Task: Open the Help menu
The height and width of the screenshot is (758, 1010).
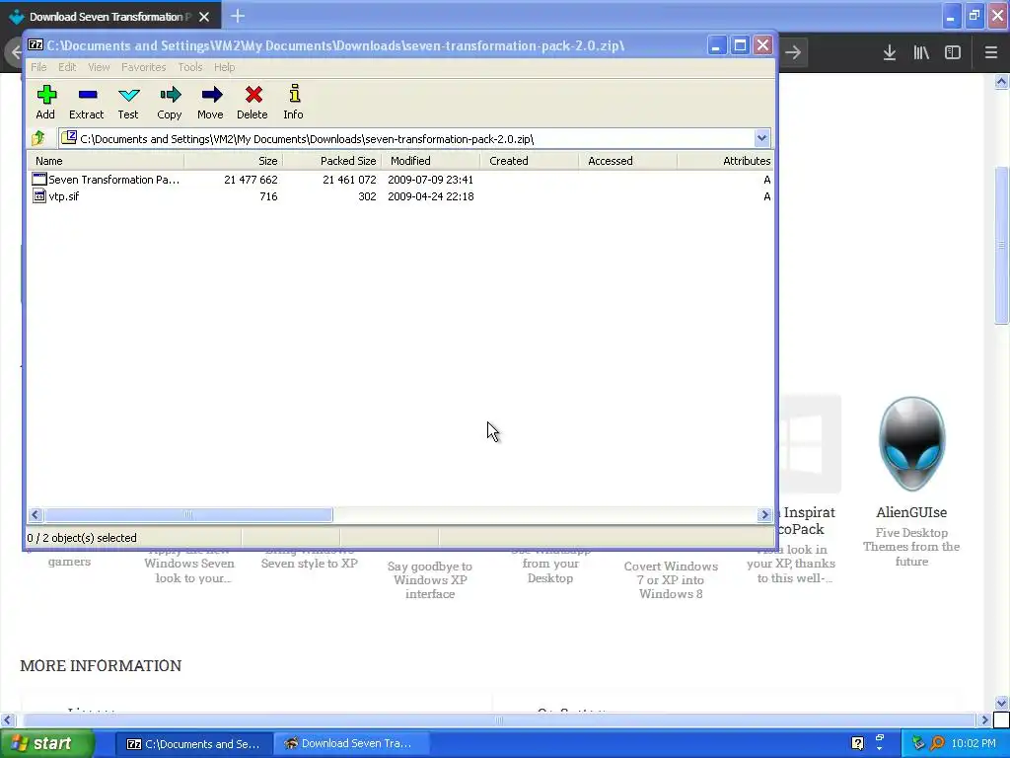Action: click(224, 67)
